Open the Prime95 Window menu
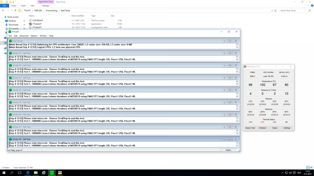Viewport: 314px width, 176px height. click(x=43, y=36)
